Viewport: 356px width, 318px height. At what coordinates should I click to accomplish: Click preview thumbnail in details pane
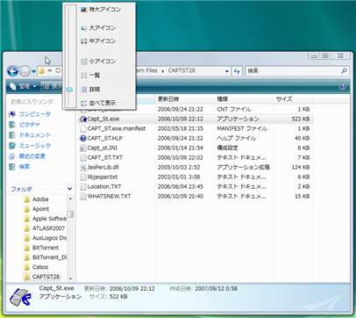click(20, 298)
